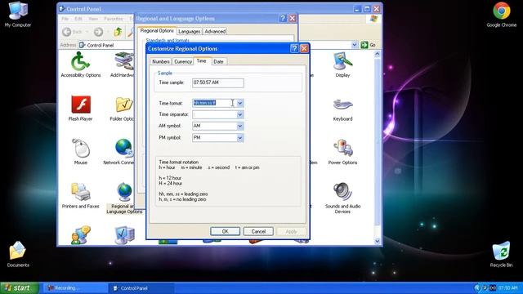Screen dimensions: 523x294
Task: Open the Time separator dropdown arrow
Action: 239,114
